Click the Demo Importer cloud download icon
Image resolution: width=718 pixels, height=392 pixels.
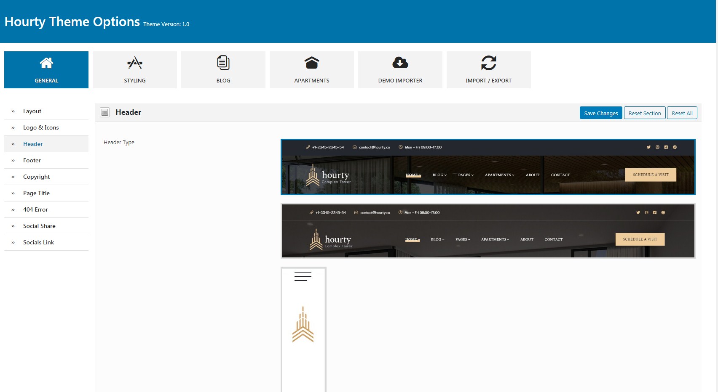[x=400, y=63]
